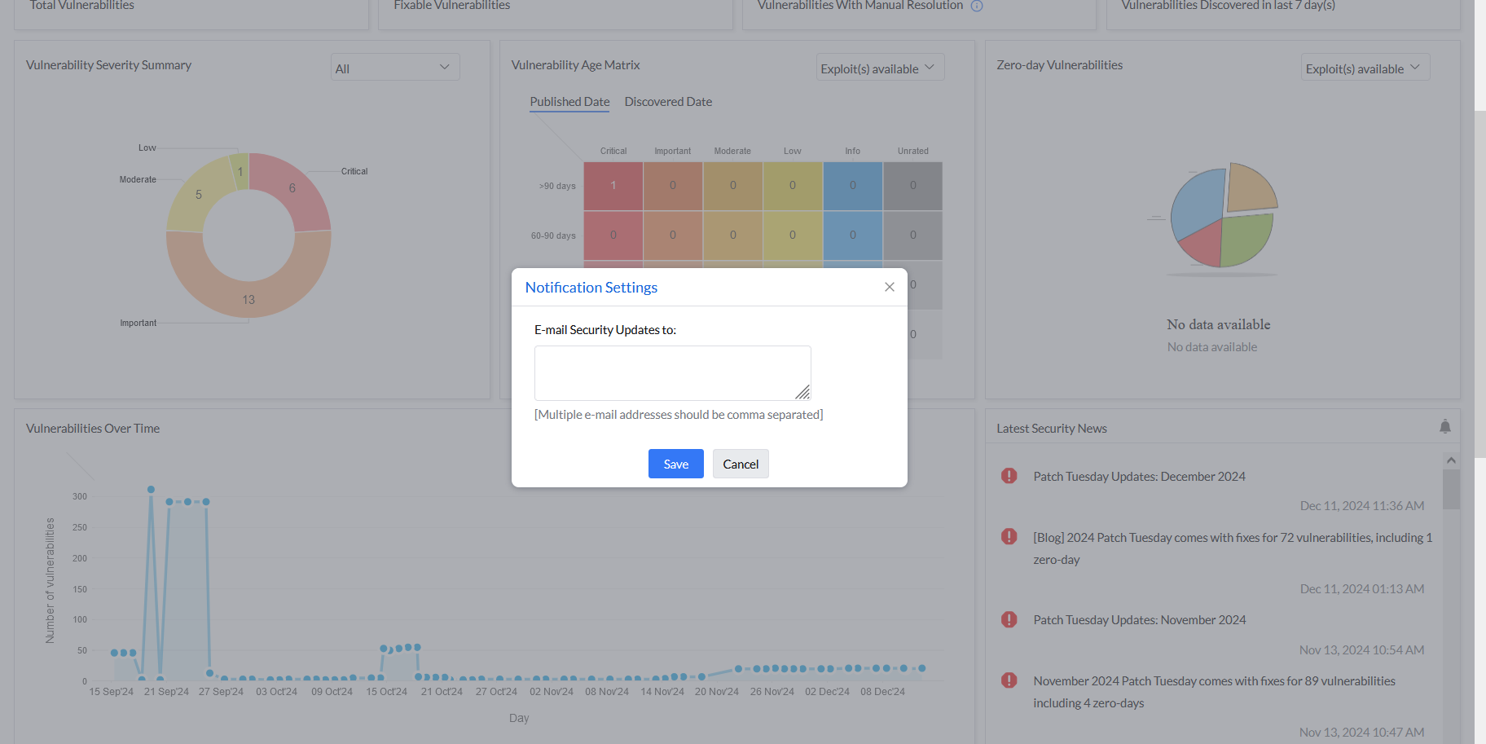Click the scrollbar in the Latest Security News panel

pyautogui.click(x=1451, y=489)
